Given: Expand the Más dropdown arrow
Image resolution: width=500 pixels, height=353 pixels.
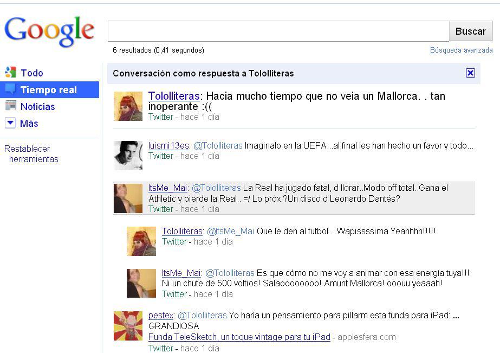Looking at the screenshot, I should (10, 123).
